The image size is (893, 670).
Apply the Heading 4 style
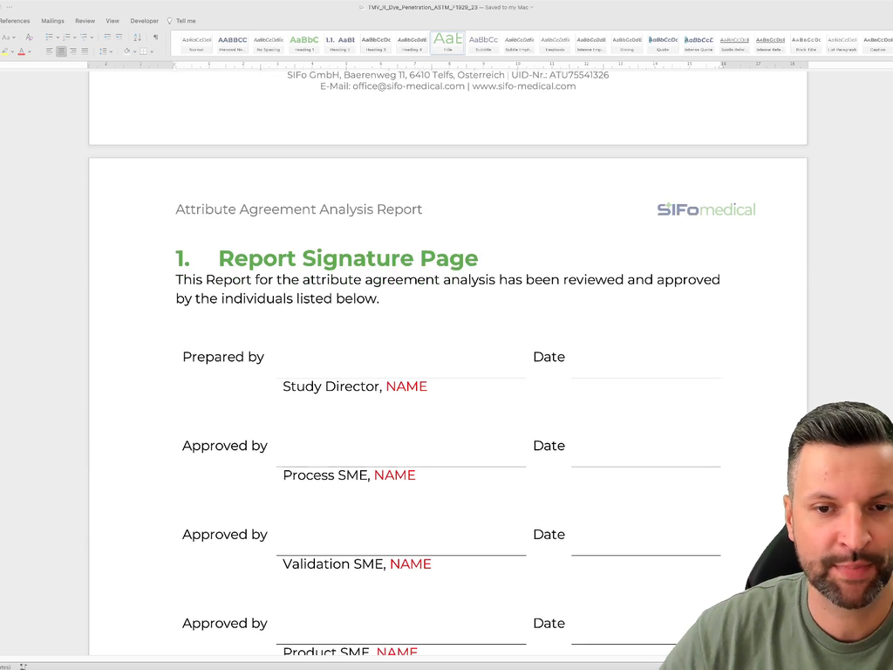(x=412, y=44)
